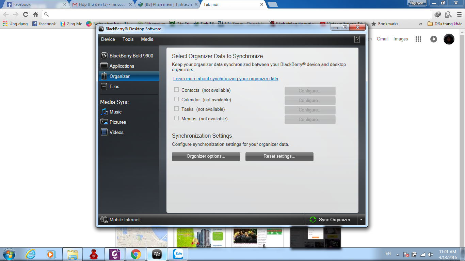Open Chrome hamburger menu
This screenshot has height=261, width=465.
click(x=459, y=14)
